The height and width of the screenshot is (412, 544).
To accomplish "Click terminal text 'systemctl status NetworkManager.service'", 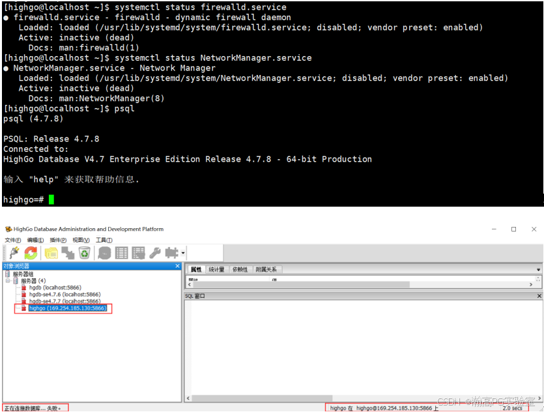I will click(x=213, y=57).
